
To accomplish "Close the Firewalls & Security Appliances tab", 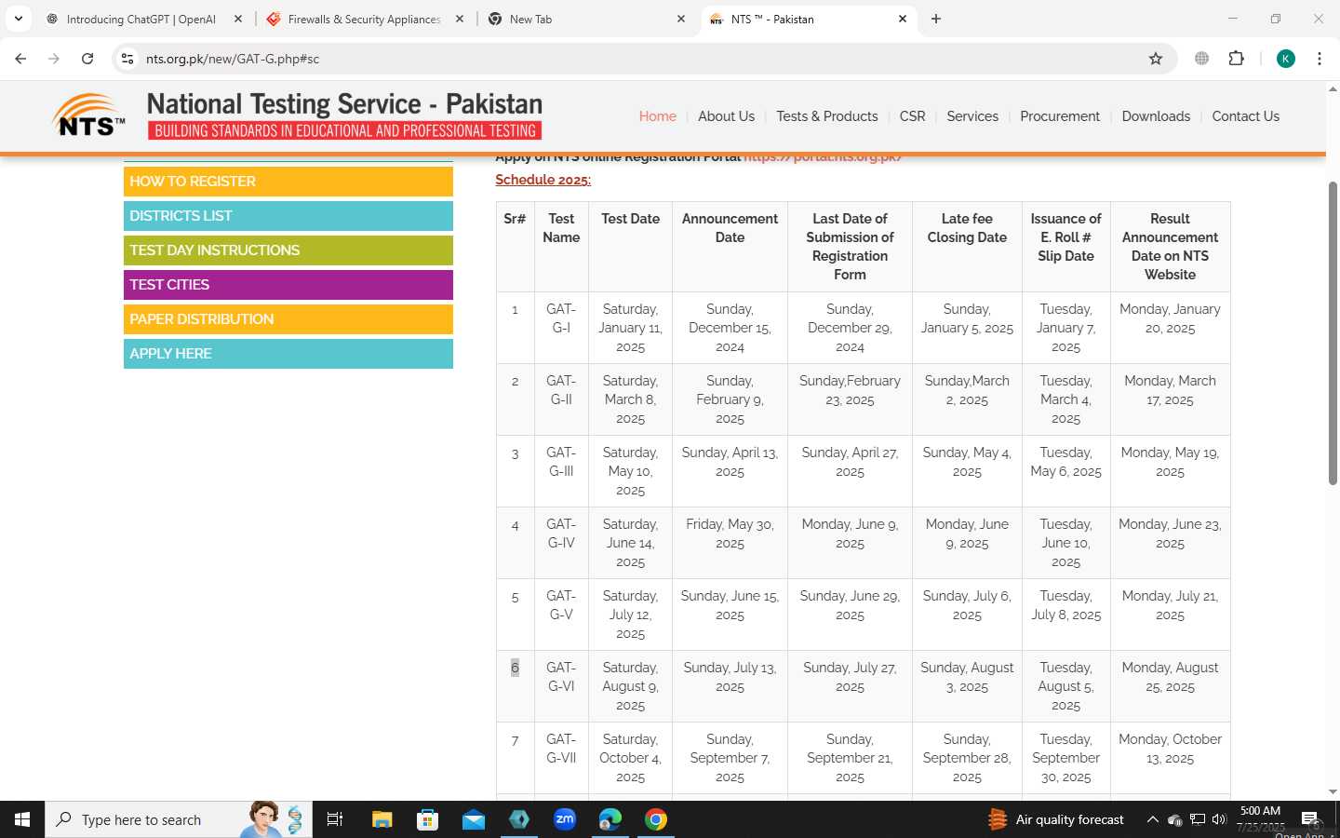I will pos(460,19).
